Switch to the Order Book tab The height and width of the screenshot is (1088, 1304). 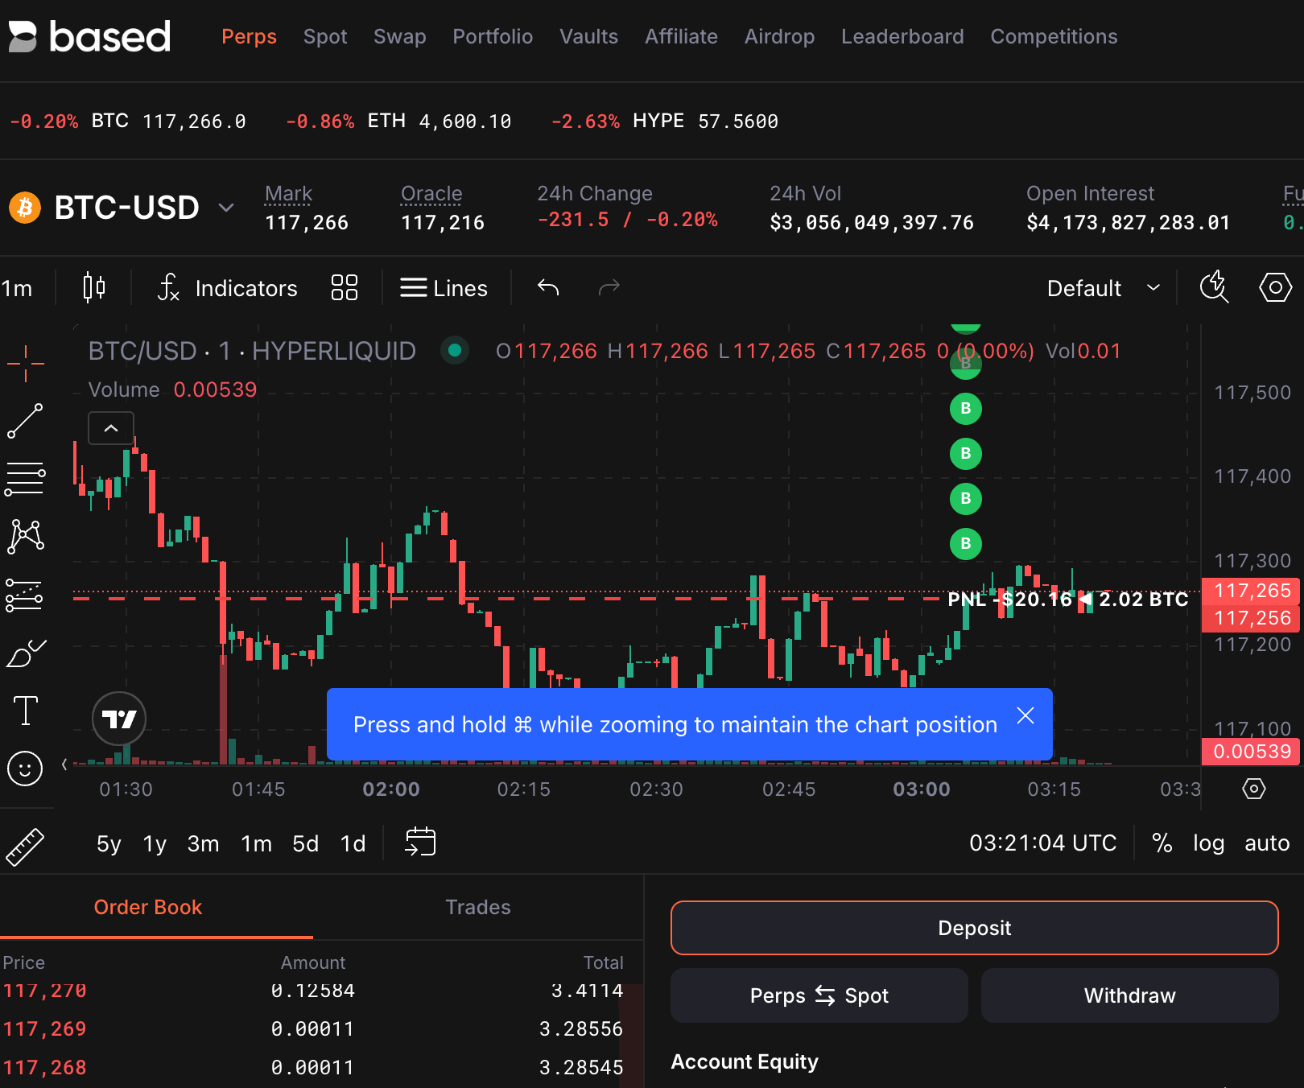(148, 907)
